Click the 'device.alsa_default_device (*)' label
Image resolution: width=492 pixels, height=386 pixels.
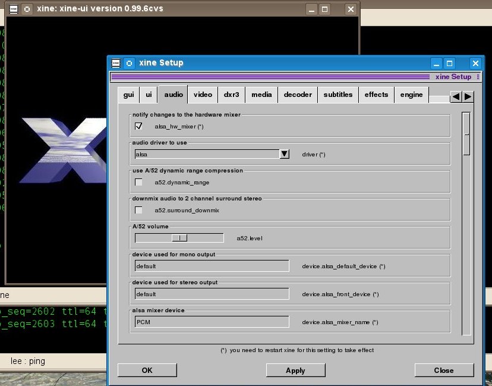(343, 266)
